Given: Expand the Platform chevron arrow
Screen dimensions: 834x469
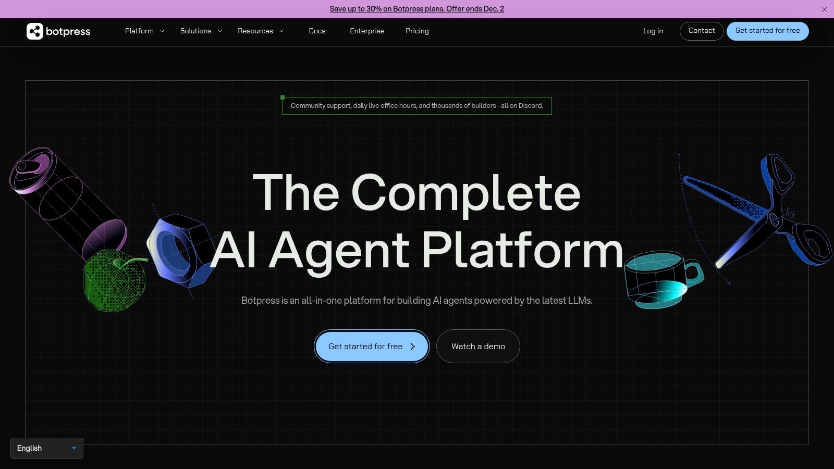Looking at the screenshot, I should click(x=162, y=31).
